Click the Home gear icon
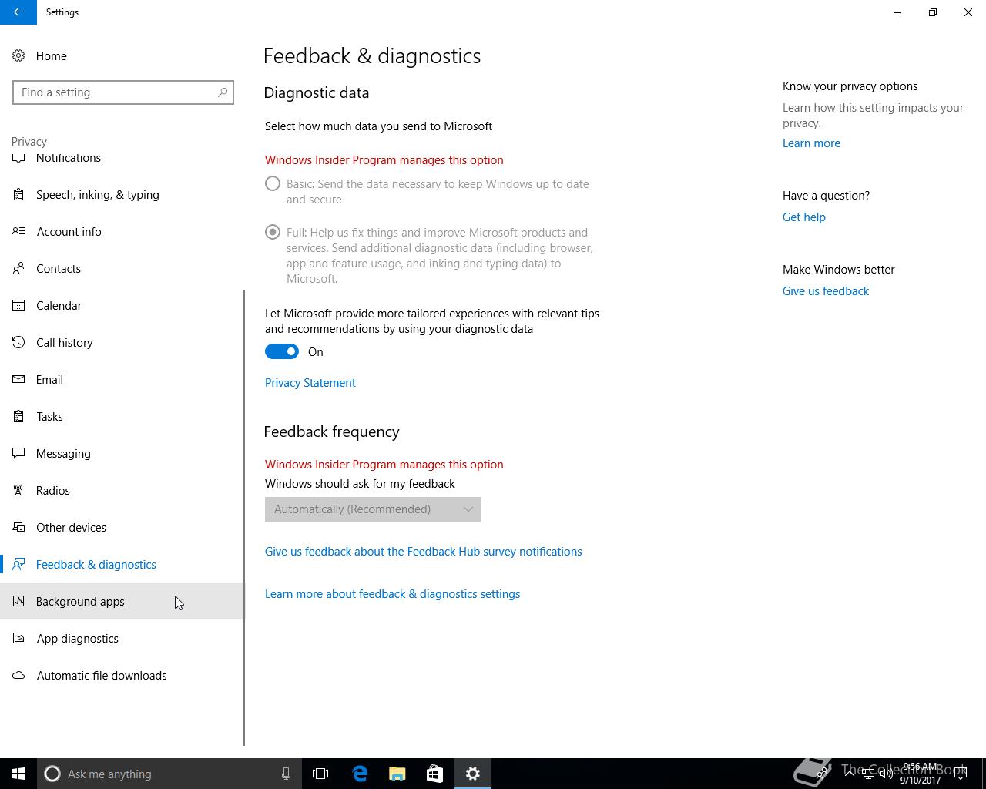The image size is (986, 789). tap(18, 56)
